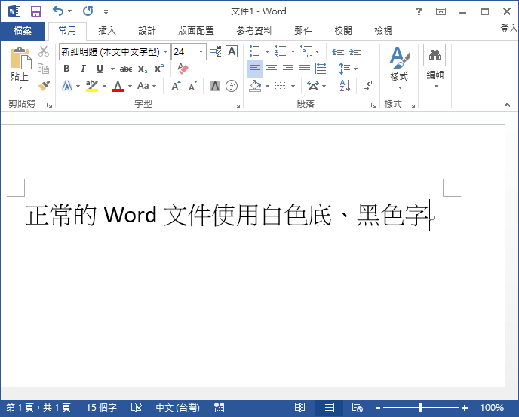519x417 pixels.
Task: Activate the Format Painter brush
Action: click(x=44, y=86)
